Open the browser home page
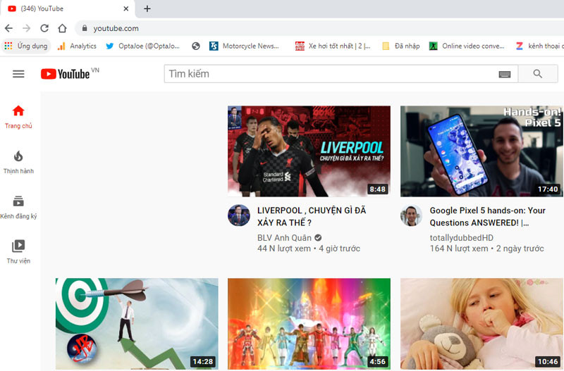The width and height of the screenshot is (564, 371). point(62,28)
